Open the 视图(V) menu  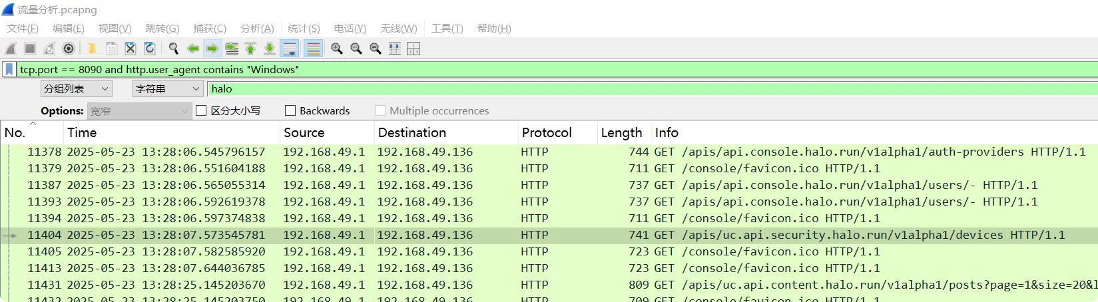[115, 29]
